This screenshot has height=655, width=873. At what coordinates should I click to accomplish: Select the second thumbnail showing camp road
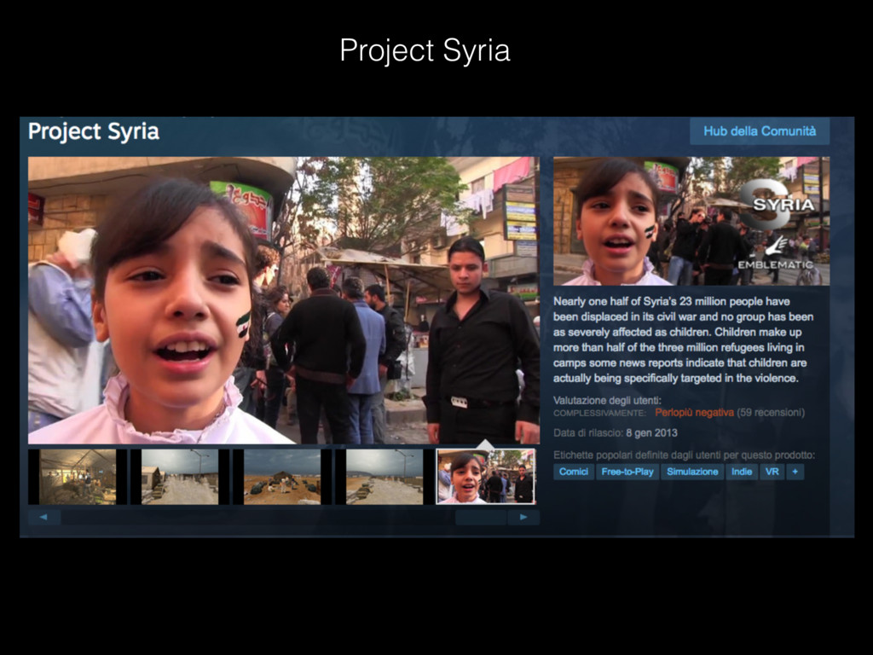click(180, 477)
